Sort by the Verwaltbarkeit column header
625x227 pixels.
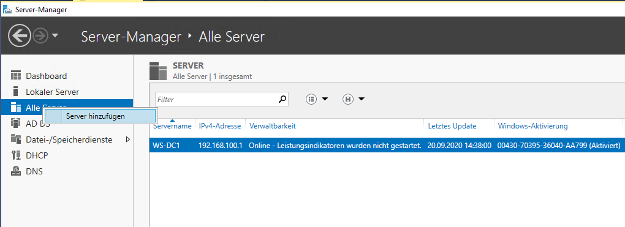pyautogui.click(x=272, y=126)
